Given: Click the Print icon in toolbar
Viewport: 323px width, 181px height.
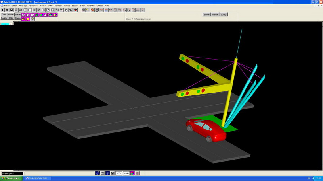Looking at the screenshot, I should [16, 10].
